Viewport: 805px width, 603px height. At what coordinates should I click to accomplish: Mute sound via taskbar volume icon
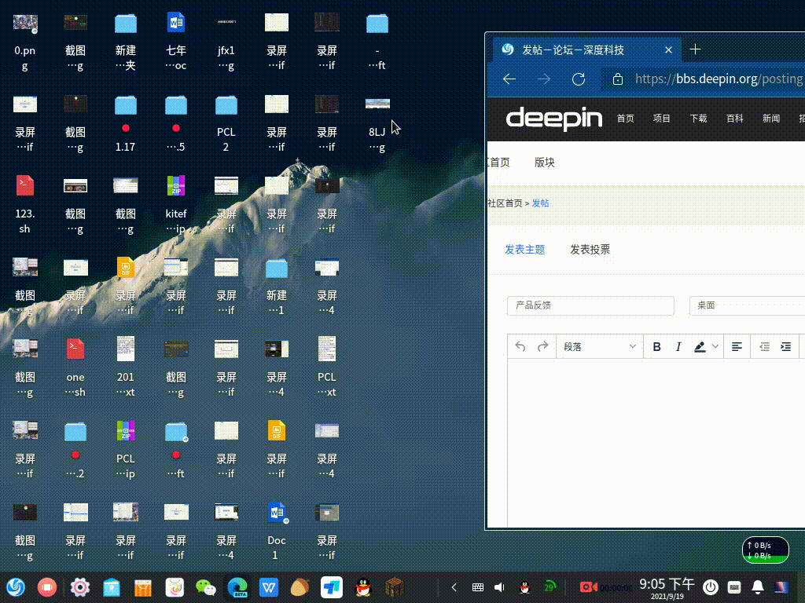(x=499, y=587)
